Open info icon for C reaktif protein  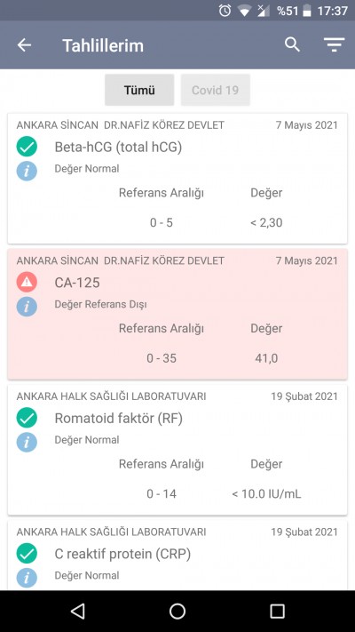[x=27, y=578]
